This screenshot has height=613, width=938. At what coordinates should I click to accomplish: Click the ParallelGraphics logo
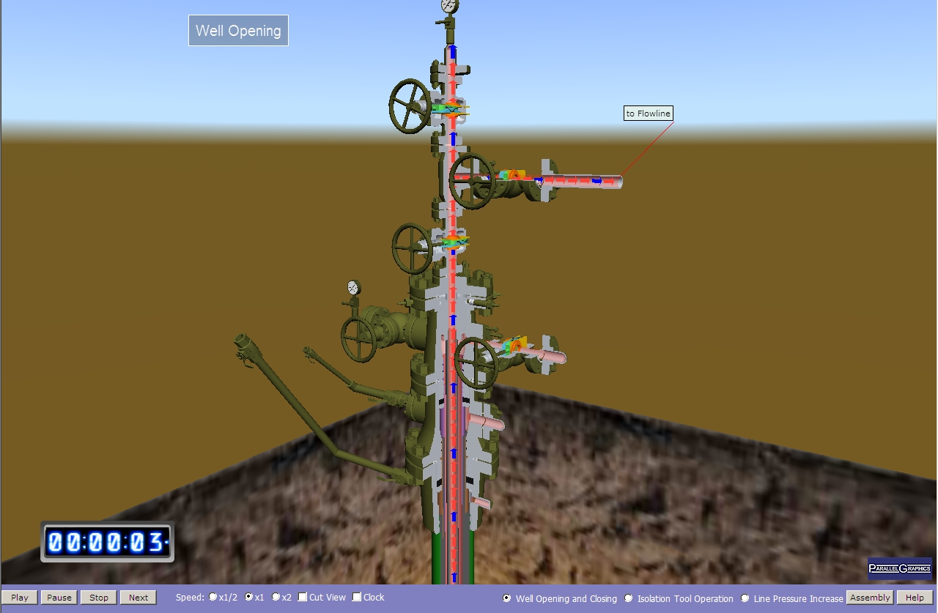tap(900, 568)
